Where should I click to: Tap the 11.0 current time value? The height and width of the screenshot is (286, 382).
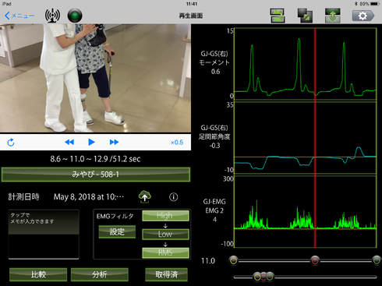[208, 261]
